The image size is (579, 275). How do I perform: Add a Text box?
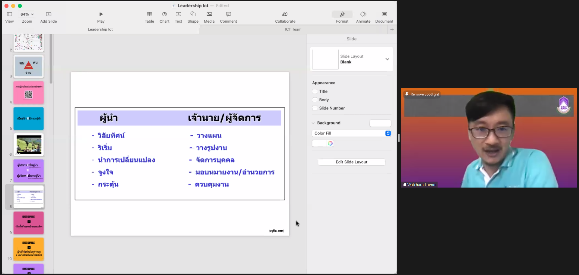(179, 17)
